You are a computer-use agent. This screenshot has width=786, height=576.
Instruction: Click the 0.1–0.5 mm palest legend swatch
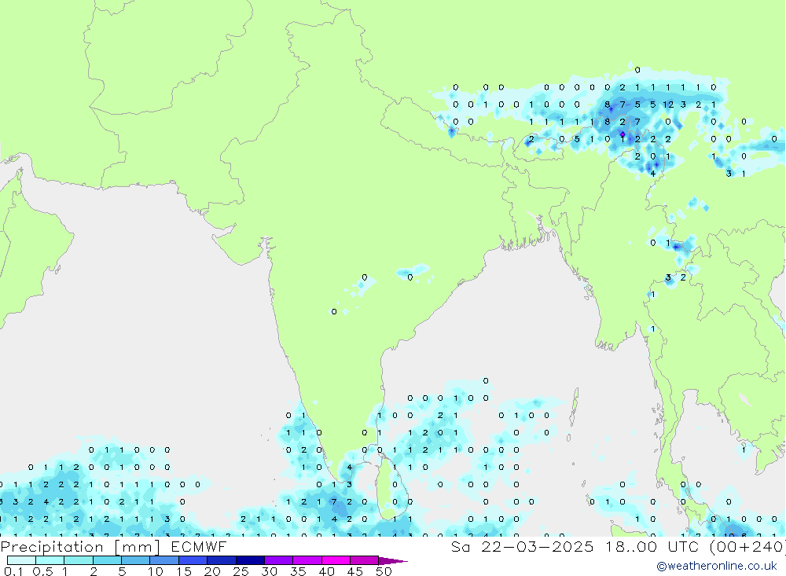click(x=21, y=560)
